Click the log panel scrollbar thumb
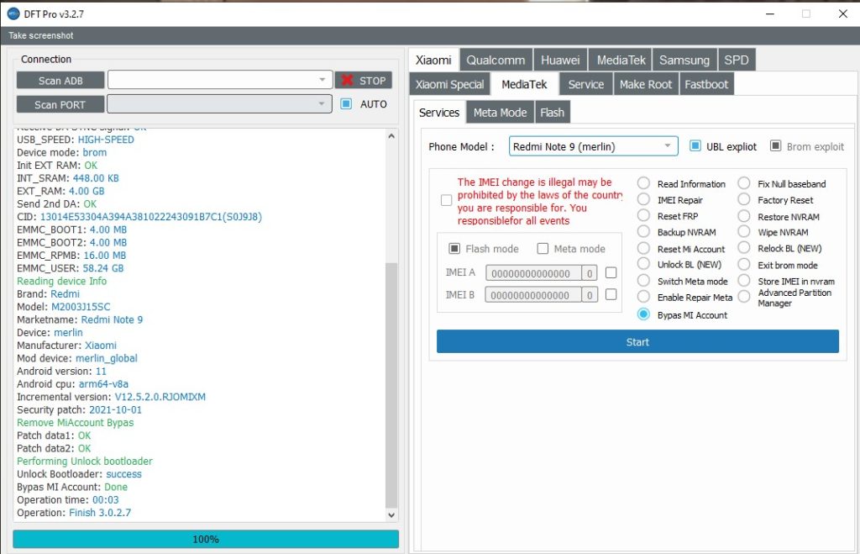The height and width of the screenshot is (554, 860). [391, 384]
